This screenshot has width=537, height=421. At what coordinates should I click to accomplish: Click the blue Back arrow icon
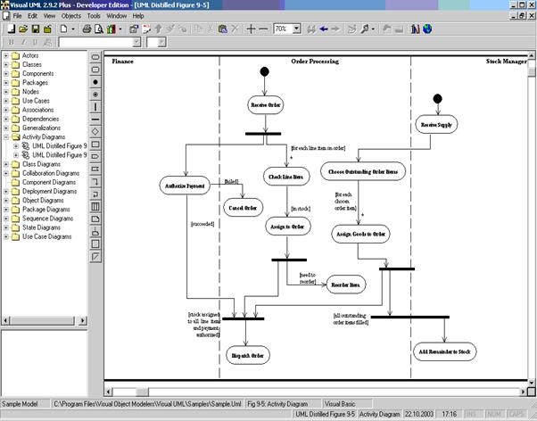[x=323, y=29]
